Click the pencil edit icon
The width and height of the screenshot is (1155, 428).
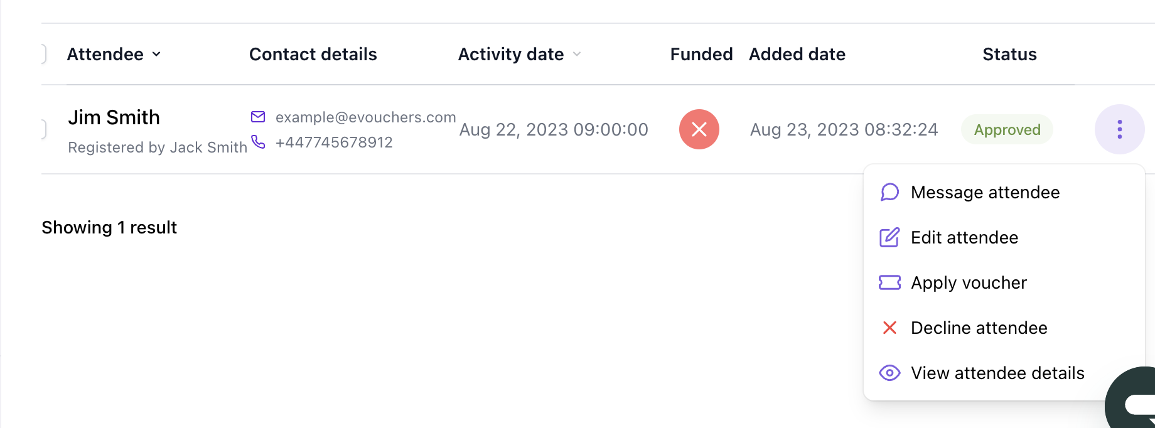pos(889,237)
